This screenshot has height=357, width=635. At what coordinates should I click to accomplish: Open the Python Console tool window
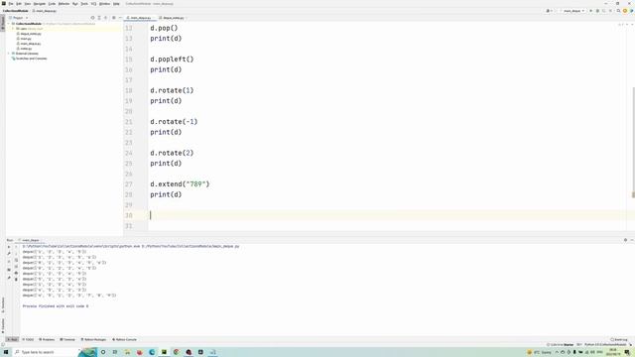124,339
